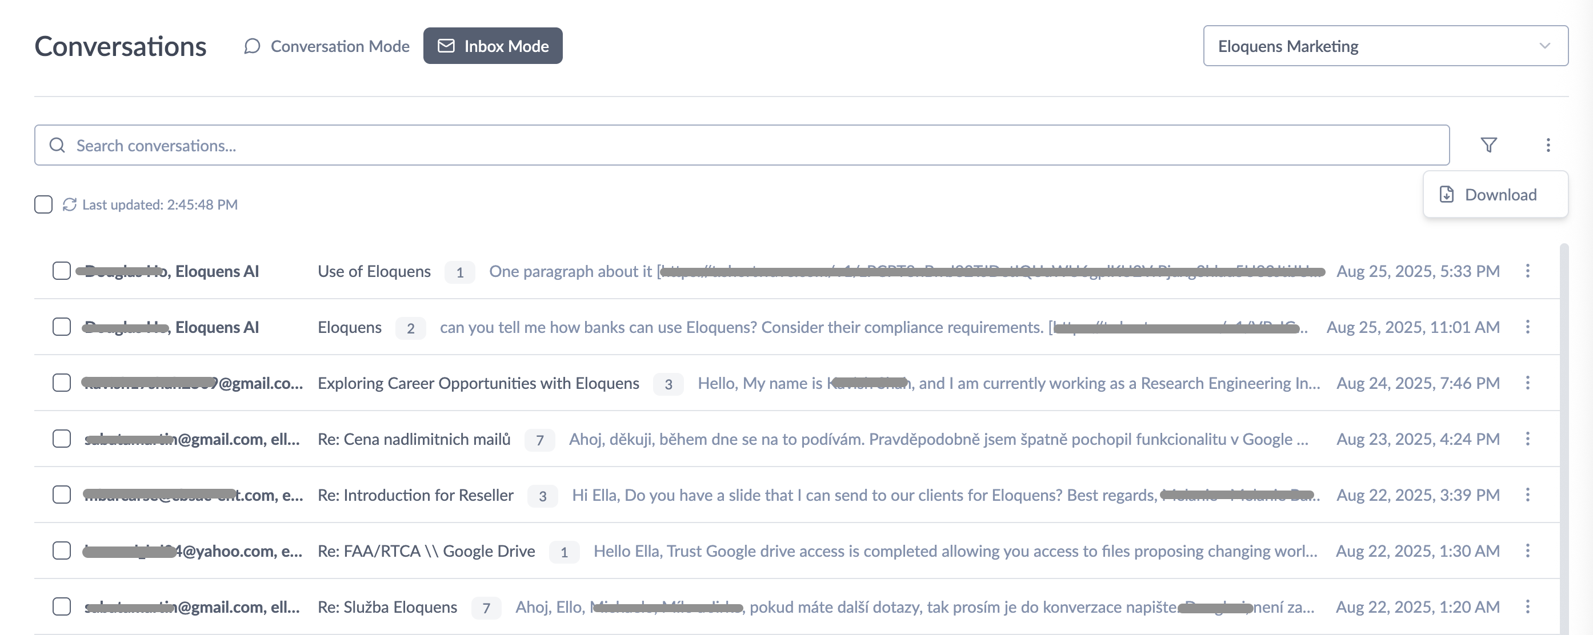Click the Conversations page heading
1593x635 pixels.
pyautogui.click(x=121, y=46)
